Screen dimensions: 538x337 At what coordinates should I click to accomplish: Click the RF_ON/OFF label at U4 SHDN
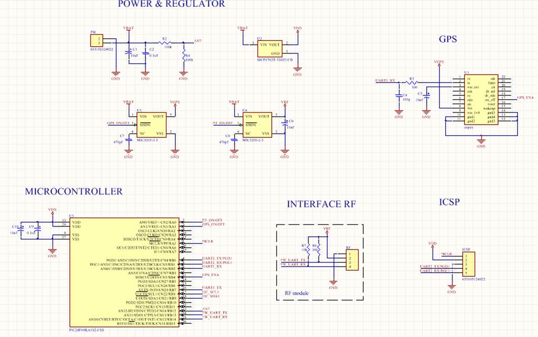tap(223, 123)
